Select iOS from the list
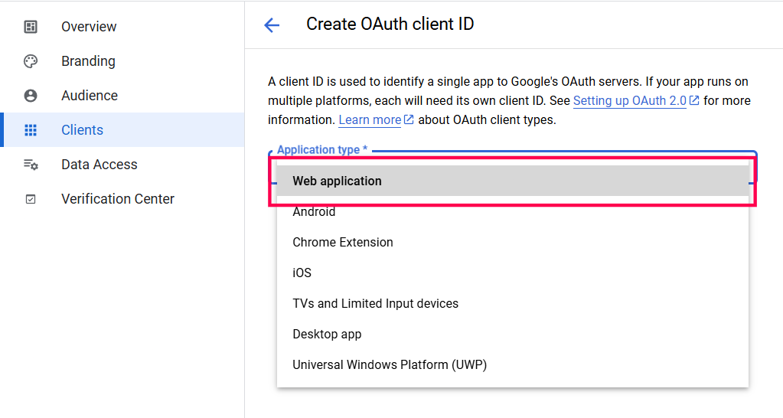The image size is (783, 418). tap(302, 273)
